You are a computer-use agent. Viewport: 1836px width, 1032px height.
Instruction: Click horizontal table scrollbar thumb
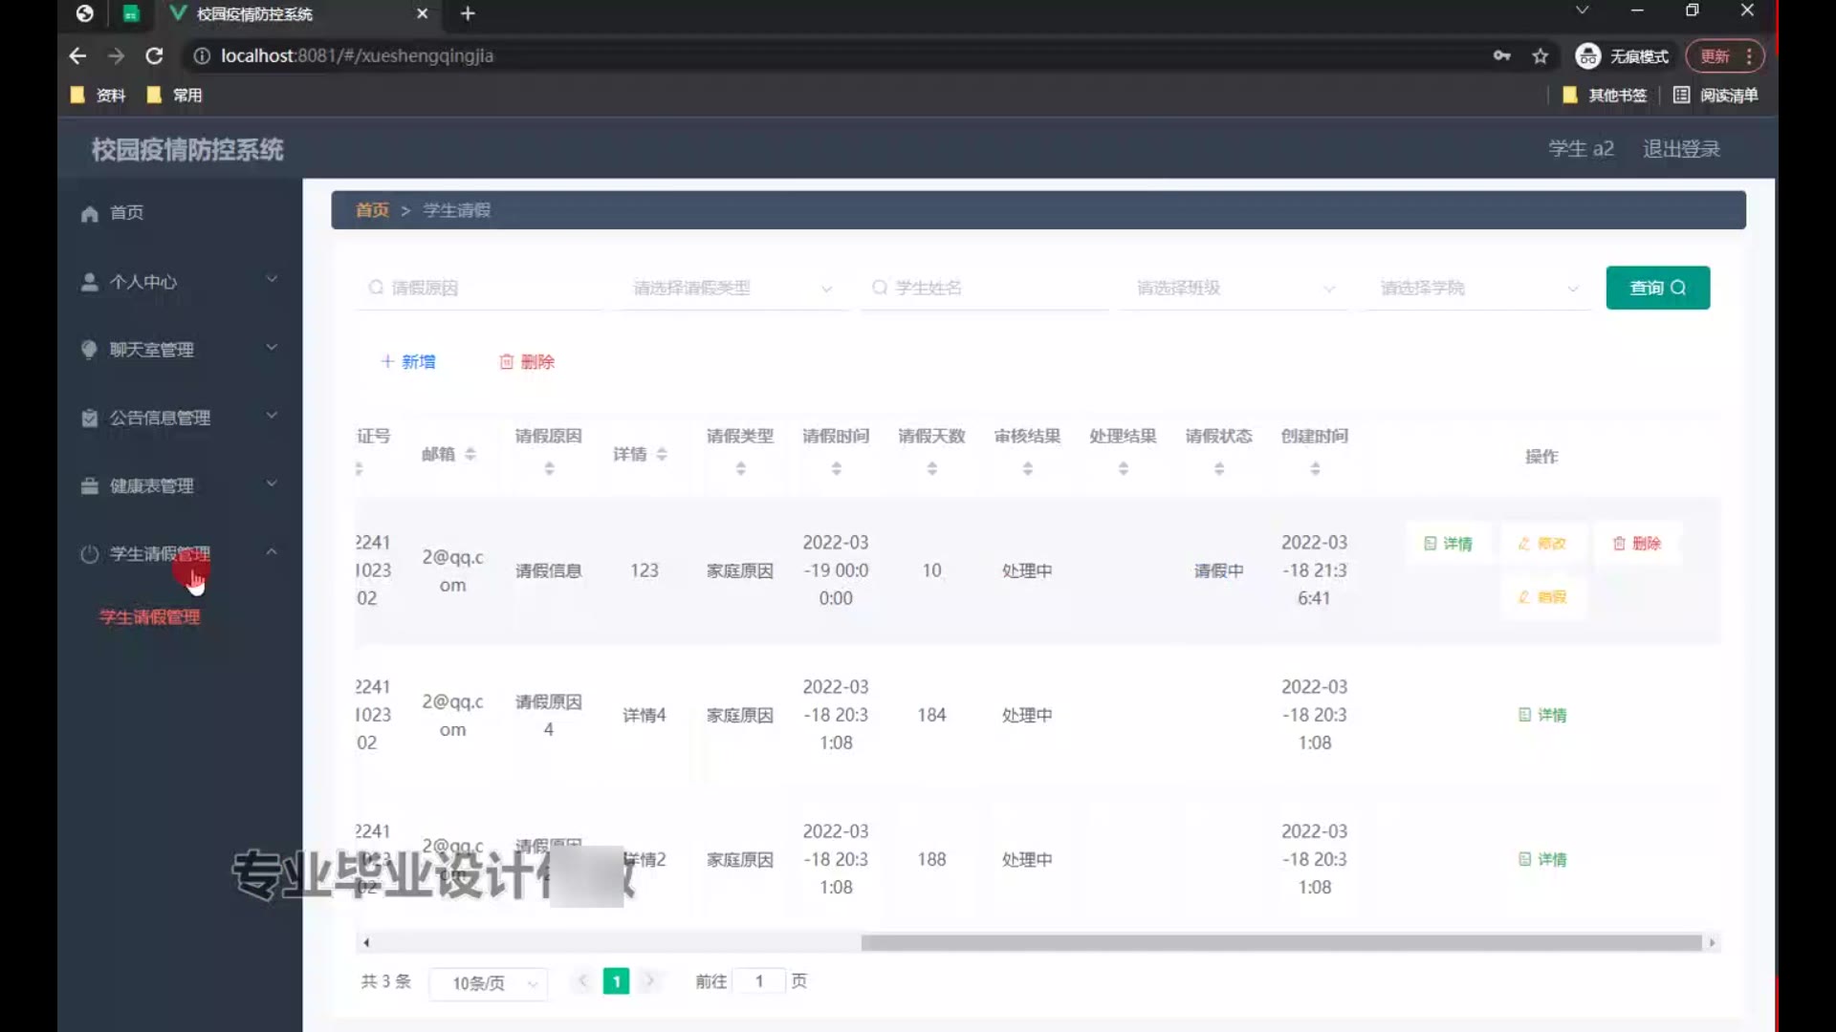tap(1281, 943)
